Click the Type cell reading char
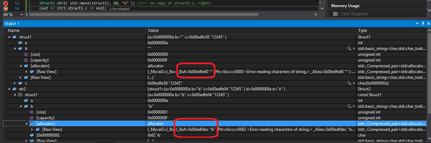The image size is (431, 143). pos(362,135)
